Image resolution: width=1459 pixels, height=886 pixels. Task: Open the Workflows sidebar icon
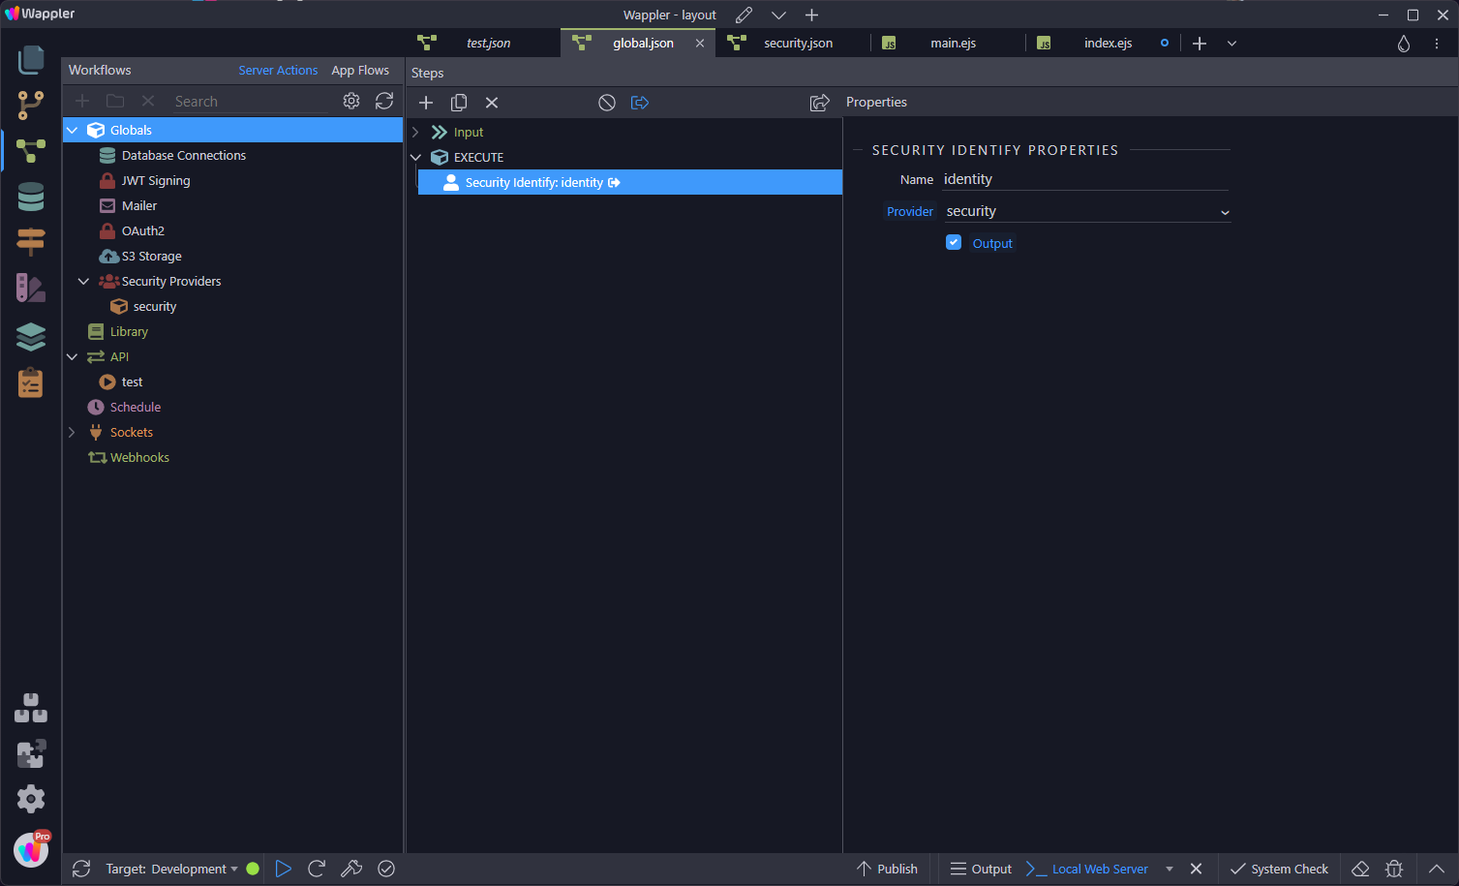[x=31, y=151]
